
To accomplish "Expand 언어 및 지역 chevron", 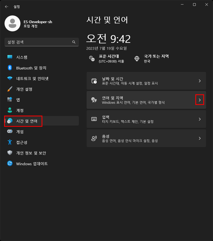I will coord(200,100).
